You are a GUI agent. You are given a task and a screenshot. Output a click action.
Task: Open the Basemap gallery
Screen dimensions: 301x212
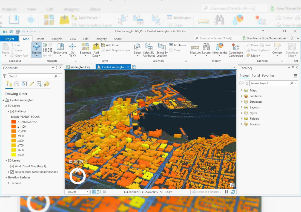pos(85,50)
